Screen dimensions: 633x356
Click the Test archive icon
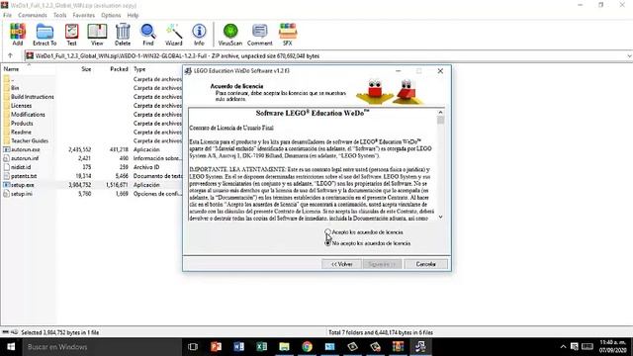point(71,35)
